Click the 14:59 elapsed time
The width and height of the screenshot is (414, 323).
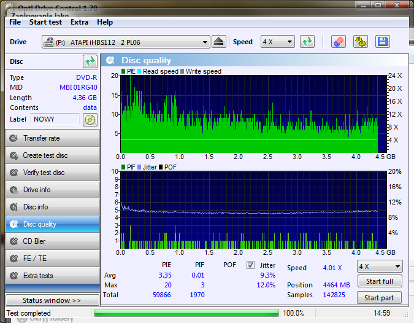pyautogui.click(x=381, y=313)
